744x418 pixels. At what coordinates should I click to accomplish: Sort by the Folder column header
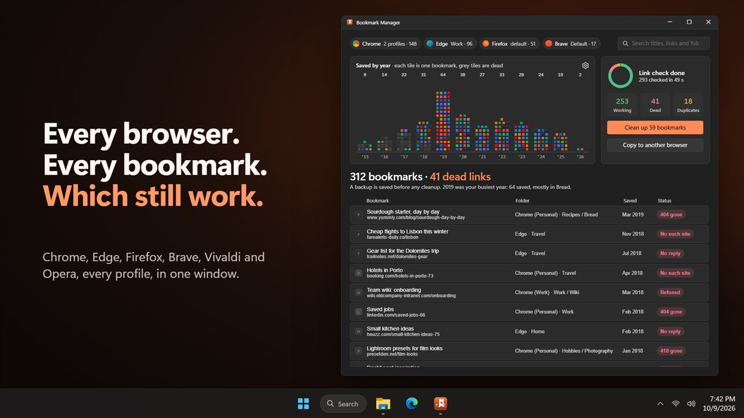522,201
